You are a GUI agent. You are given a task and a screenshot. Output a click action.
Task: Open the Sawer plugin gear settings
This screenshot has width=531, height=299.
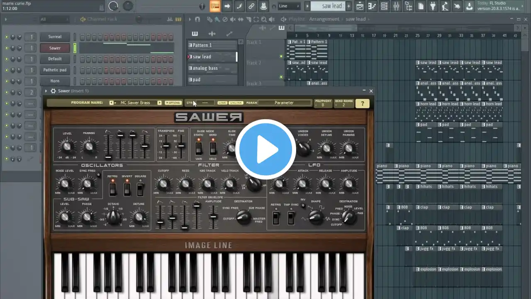(x=53, y=91)
